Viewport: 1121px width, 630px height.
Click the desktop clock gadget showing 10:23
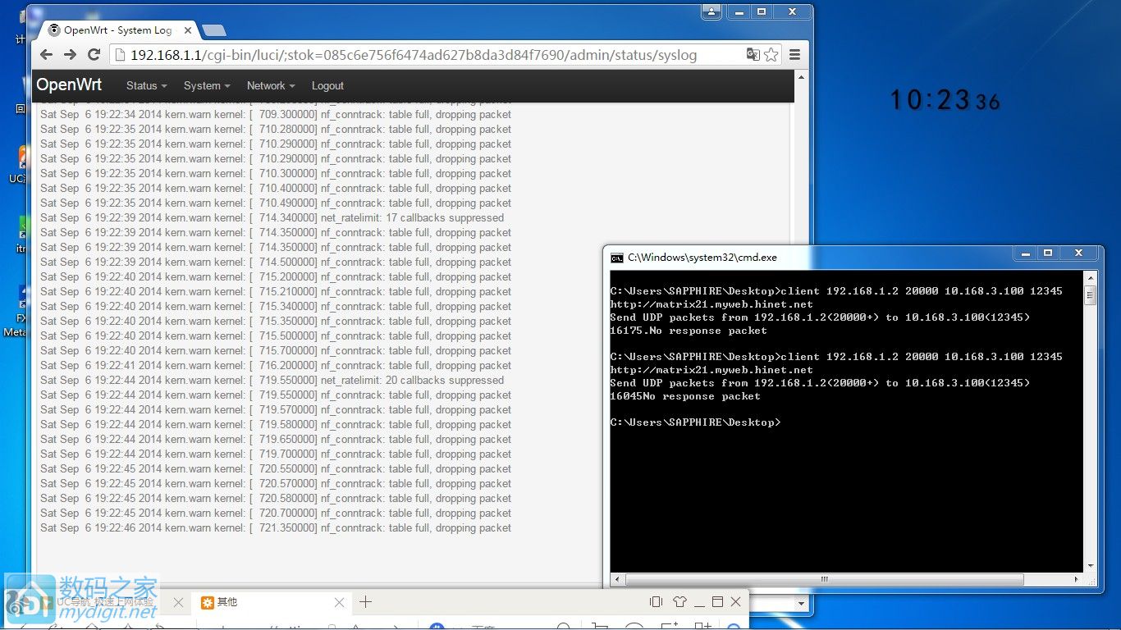pos(945,100)
